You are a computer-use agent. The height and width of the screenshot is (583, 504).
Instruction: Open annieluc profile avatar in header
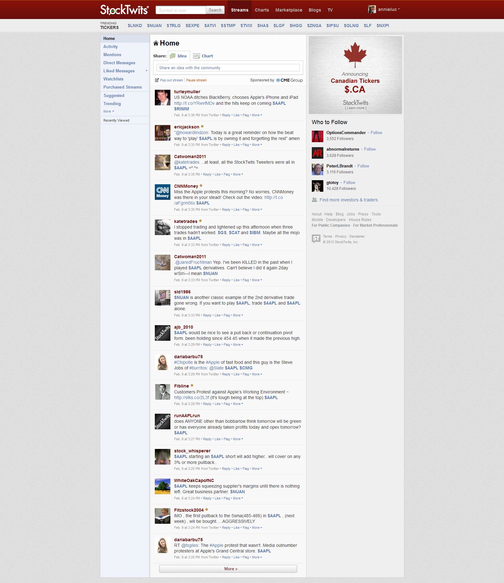pyautogui.click(x=372, y=9)
